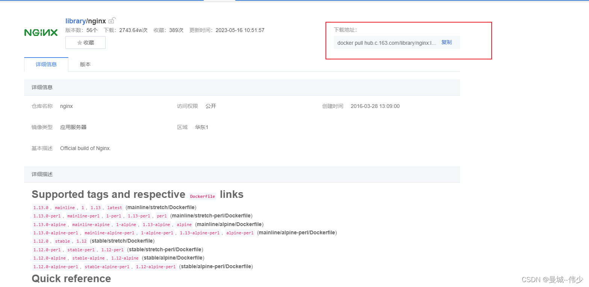Image resolution: width=589 pixels, height=287 pixels.
Task: Click the stable-alpine-perl tag
Action: (107, 267)
